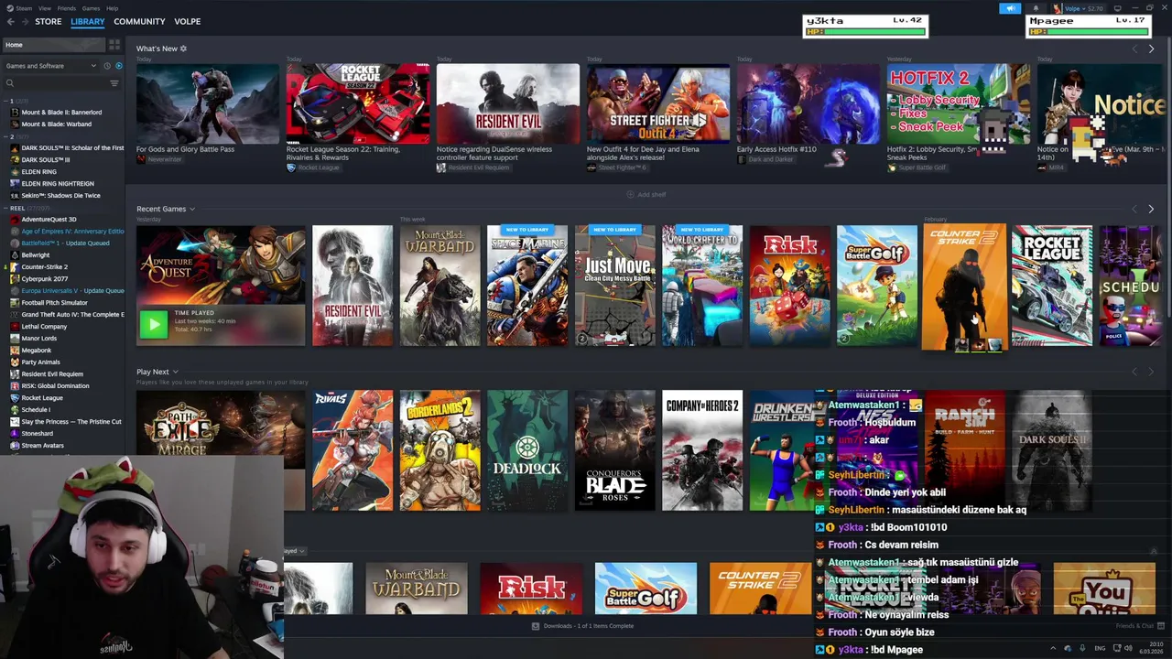Click the Megabonk sidebar icon
The height and width of the screenshot is (659, 1172).
pyautogui.click(x=15, y=351)
